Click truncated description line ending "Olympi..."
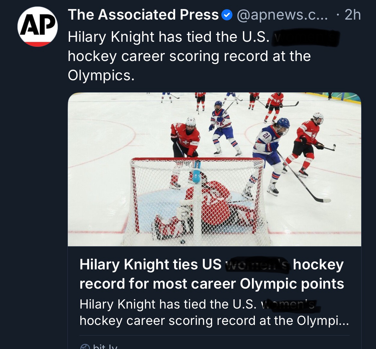The image size is (376, 349). [x=214, y=320]
